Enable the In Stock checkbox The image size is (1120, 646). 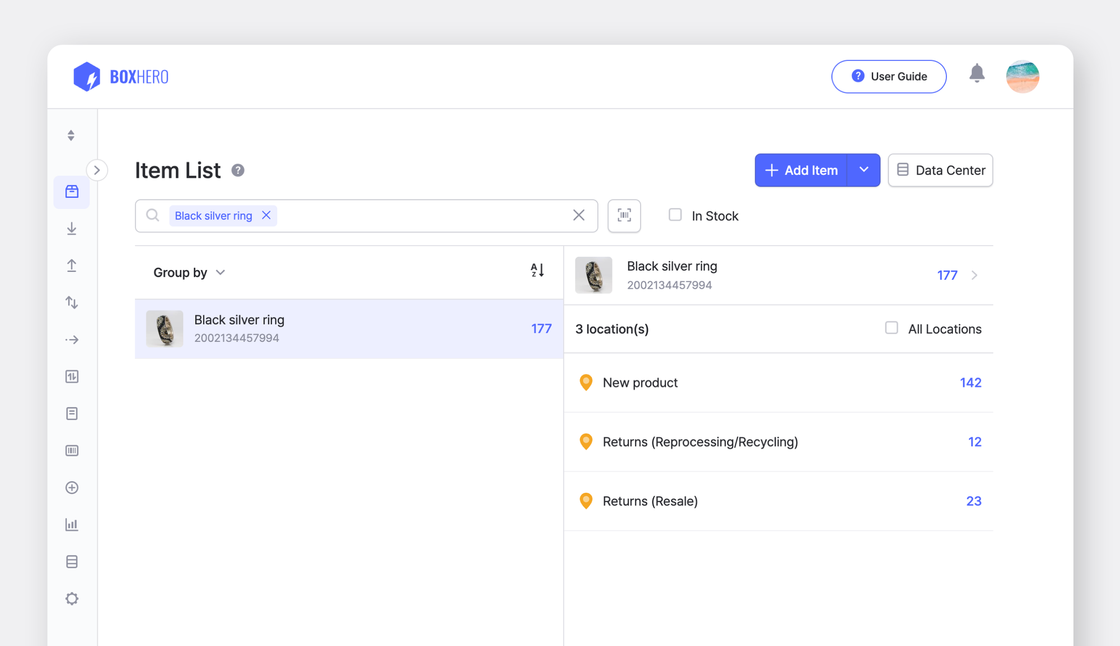coord(675,215)
